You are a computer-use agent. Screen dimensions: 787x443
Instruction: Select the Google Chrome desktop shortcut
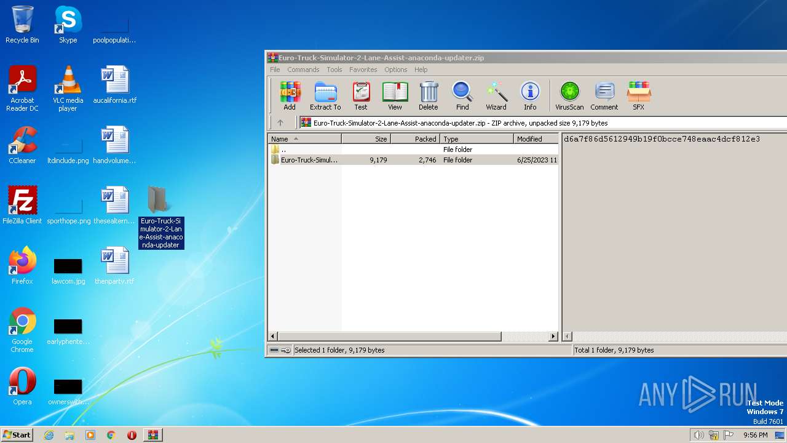click(x=22, y=330)
